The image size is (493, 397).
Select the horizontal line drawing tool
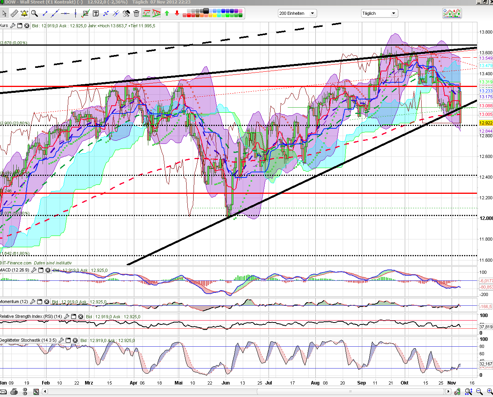(x=65, y=13)
